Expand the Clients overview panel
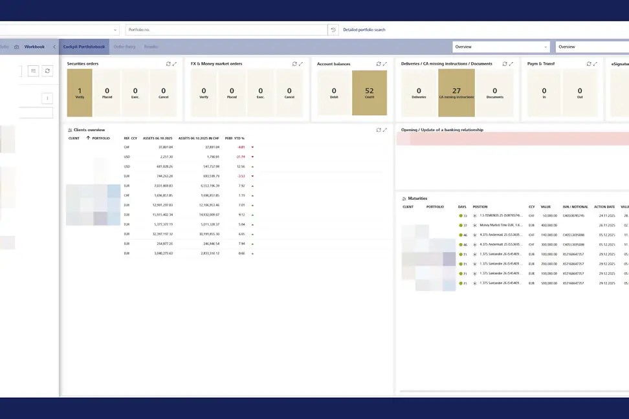Viewport: 629px width, 419px height. tap(385, 130)
